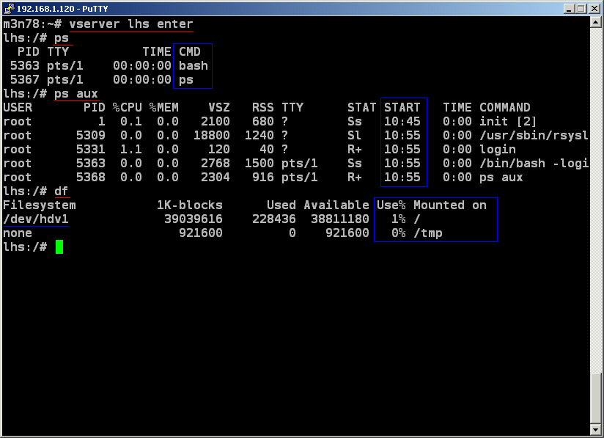The height and width of the screenshot is (438, 604).
Task: Click the CMD column header
Action: pyautogui.click(x=189, y=51)
